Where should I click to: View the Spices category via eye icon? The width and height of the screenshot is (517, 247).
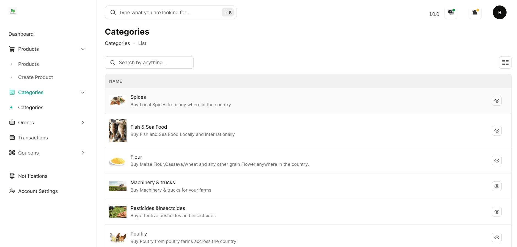coord(497,101)
